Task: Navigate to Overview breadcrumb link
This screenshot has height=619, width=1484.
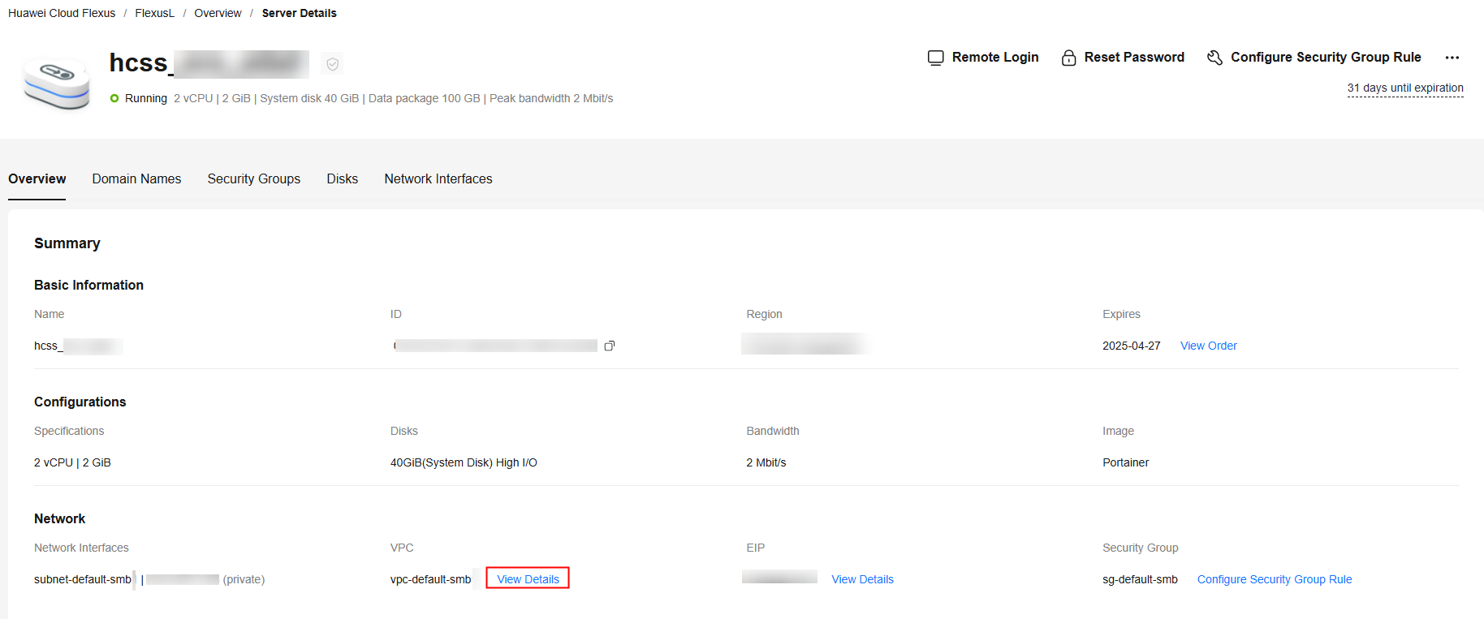Action: [218, 13]
